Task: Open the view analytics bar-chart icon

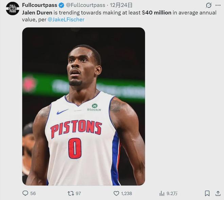Action: click(162, 193)
